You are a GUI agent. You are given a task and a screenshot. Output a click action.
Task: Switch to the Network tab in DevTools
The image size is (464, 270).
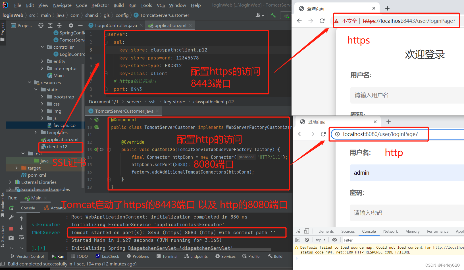(x=390, y=231)
